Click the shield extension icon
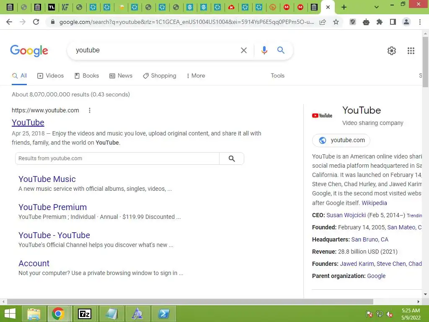The height and width of the screenshot is (322, 429). (353, 22)
